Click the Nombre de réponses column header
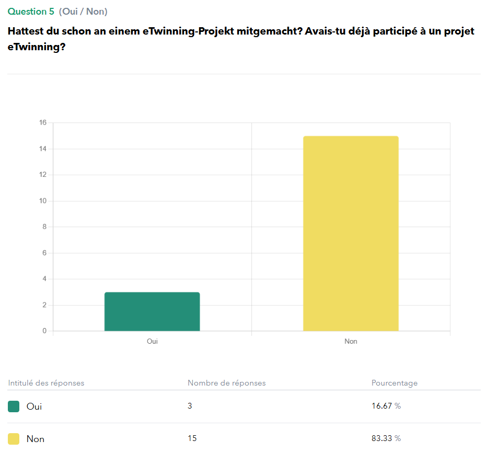 coord(226,383)
